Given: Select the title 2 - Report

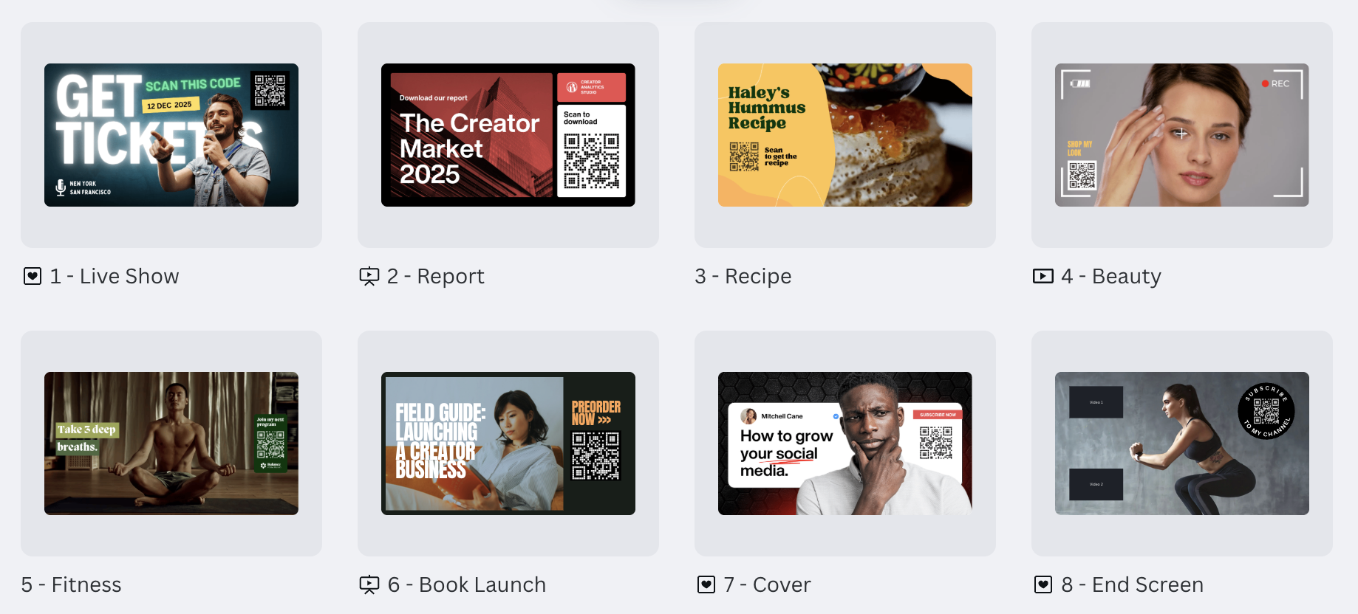Looking at the screenshot, I should [436, 277].
